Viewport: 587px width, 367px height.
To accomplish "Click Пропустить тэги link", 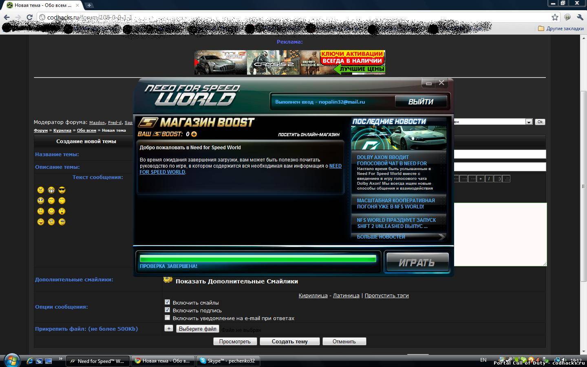I will (386, 295).
